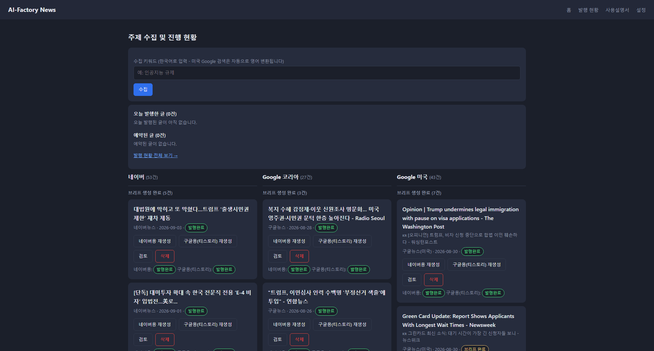This screenshot has width=654, height=351.
Task: Delete the 대법원에 막히고 또 막혔다 article
Action: 165,256
